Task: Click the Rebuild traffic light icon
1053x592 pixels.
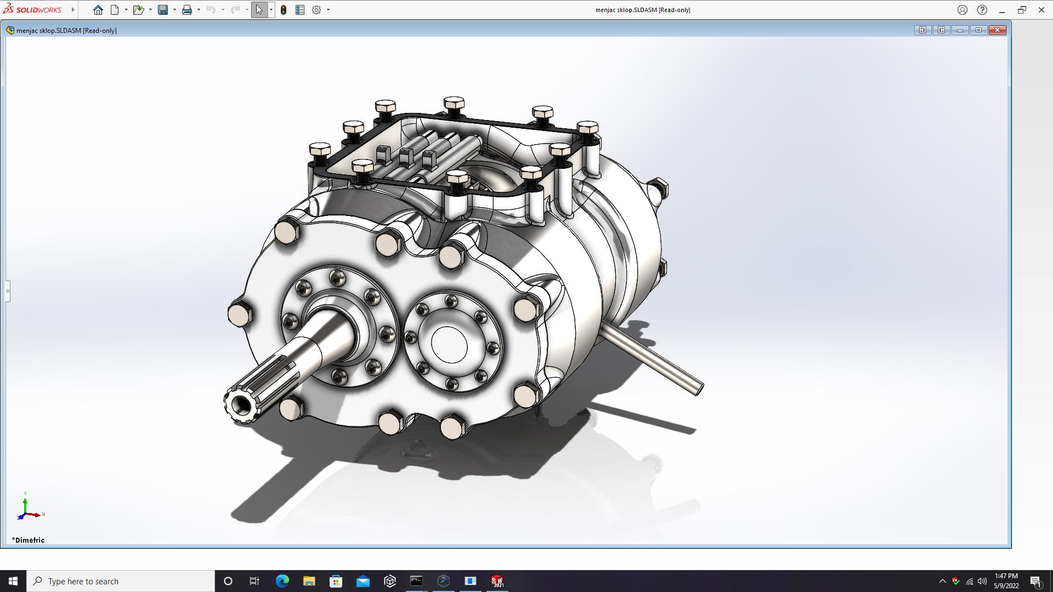Action: pos(284,10)
